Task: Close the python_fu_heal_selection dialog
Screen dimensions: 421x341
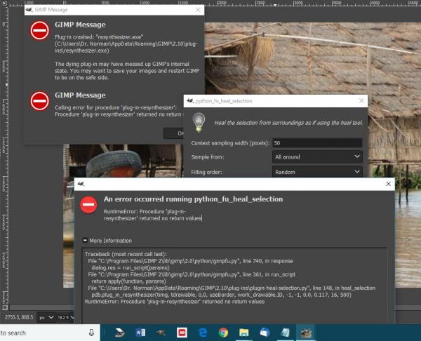Action: (361, 101)
